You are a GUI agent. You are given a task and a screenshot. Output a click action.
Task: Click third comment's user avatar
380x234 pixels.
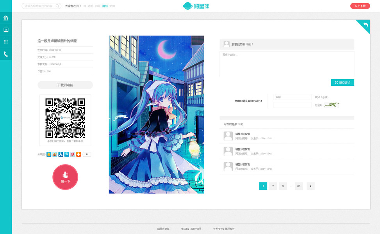point(228,167)
